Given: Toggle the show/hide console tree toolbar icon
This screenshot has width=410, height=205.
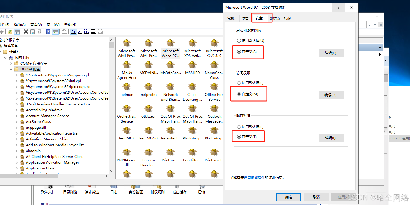Looking at the screenshot, I should pyautogui.click(x=17, y=32).
